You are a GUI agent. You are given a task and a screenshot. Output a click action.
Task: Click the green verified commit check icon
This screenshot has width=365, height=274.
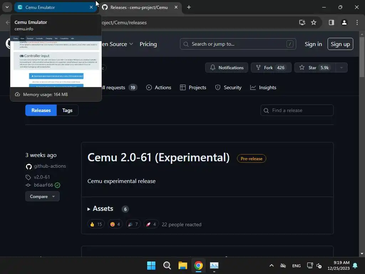[x=57, y=185]
